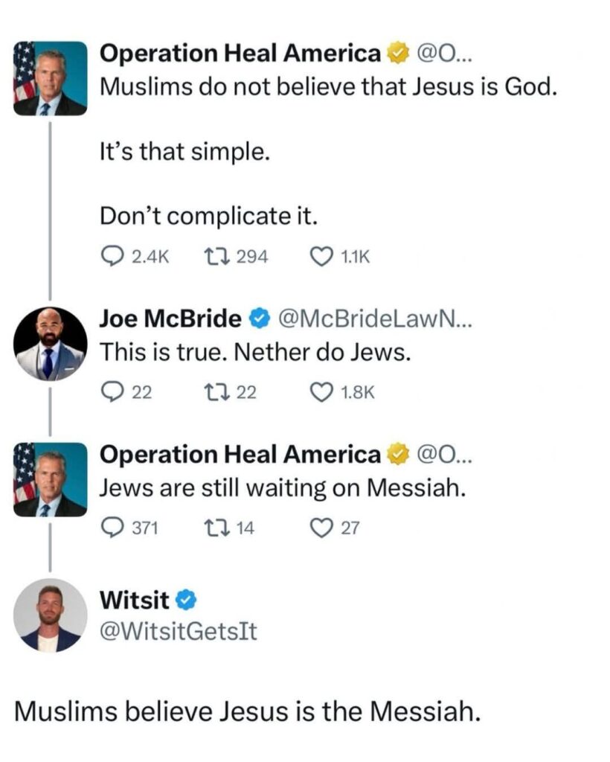610x762 pixels.
Task: Like the tweet with 1.1K likes
Action: coord(321,257)
